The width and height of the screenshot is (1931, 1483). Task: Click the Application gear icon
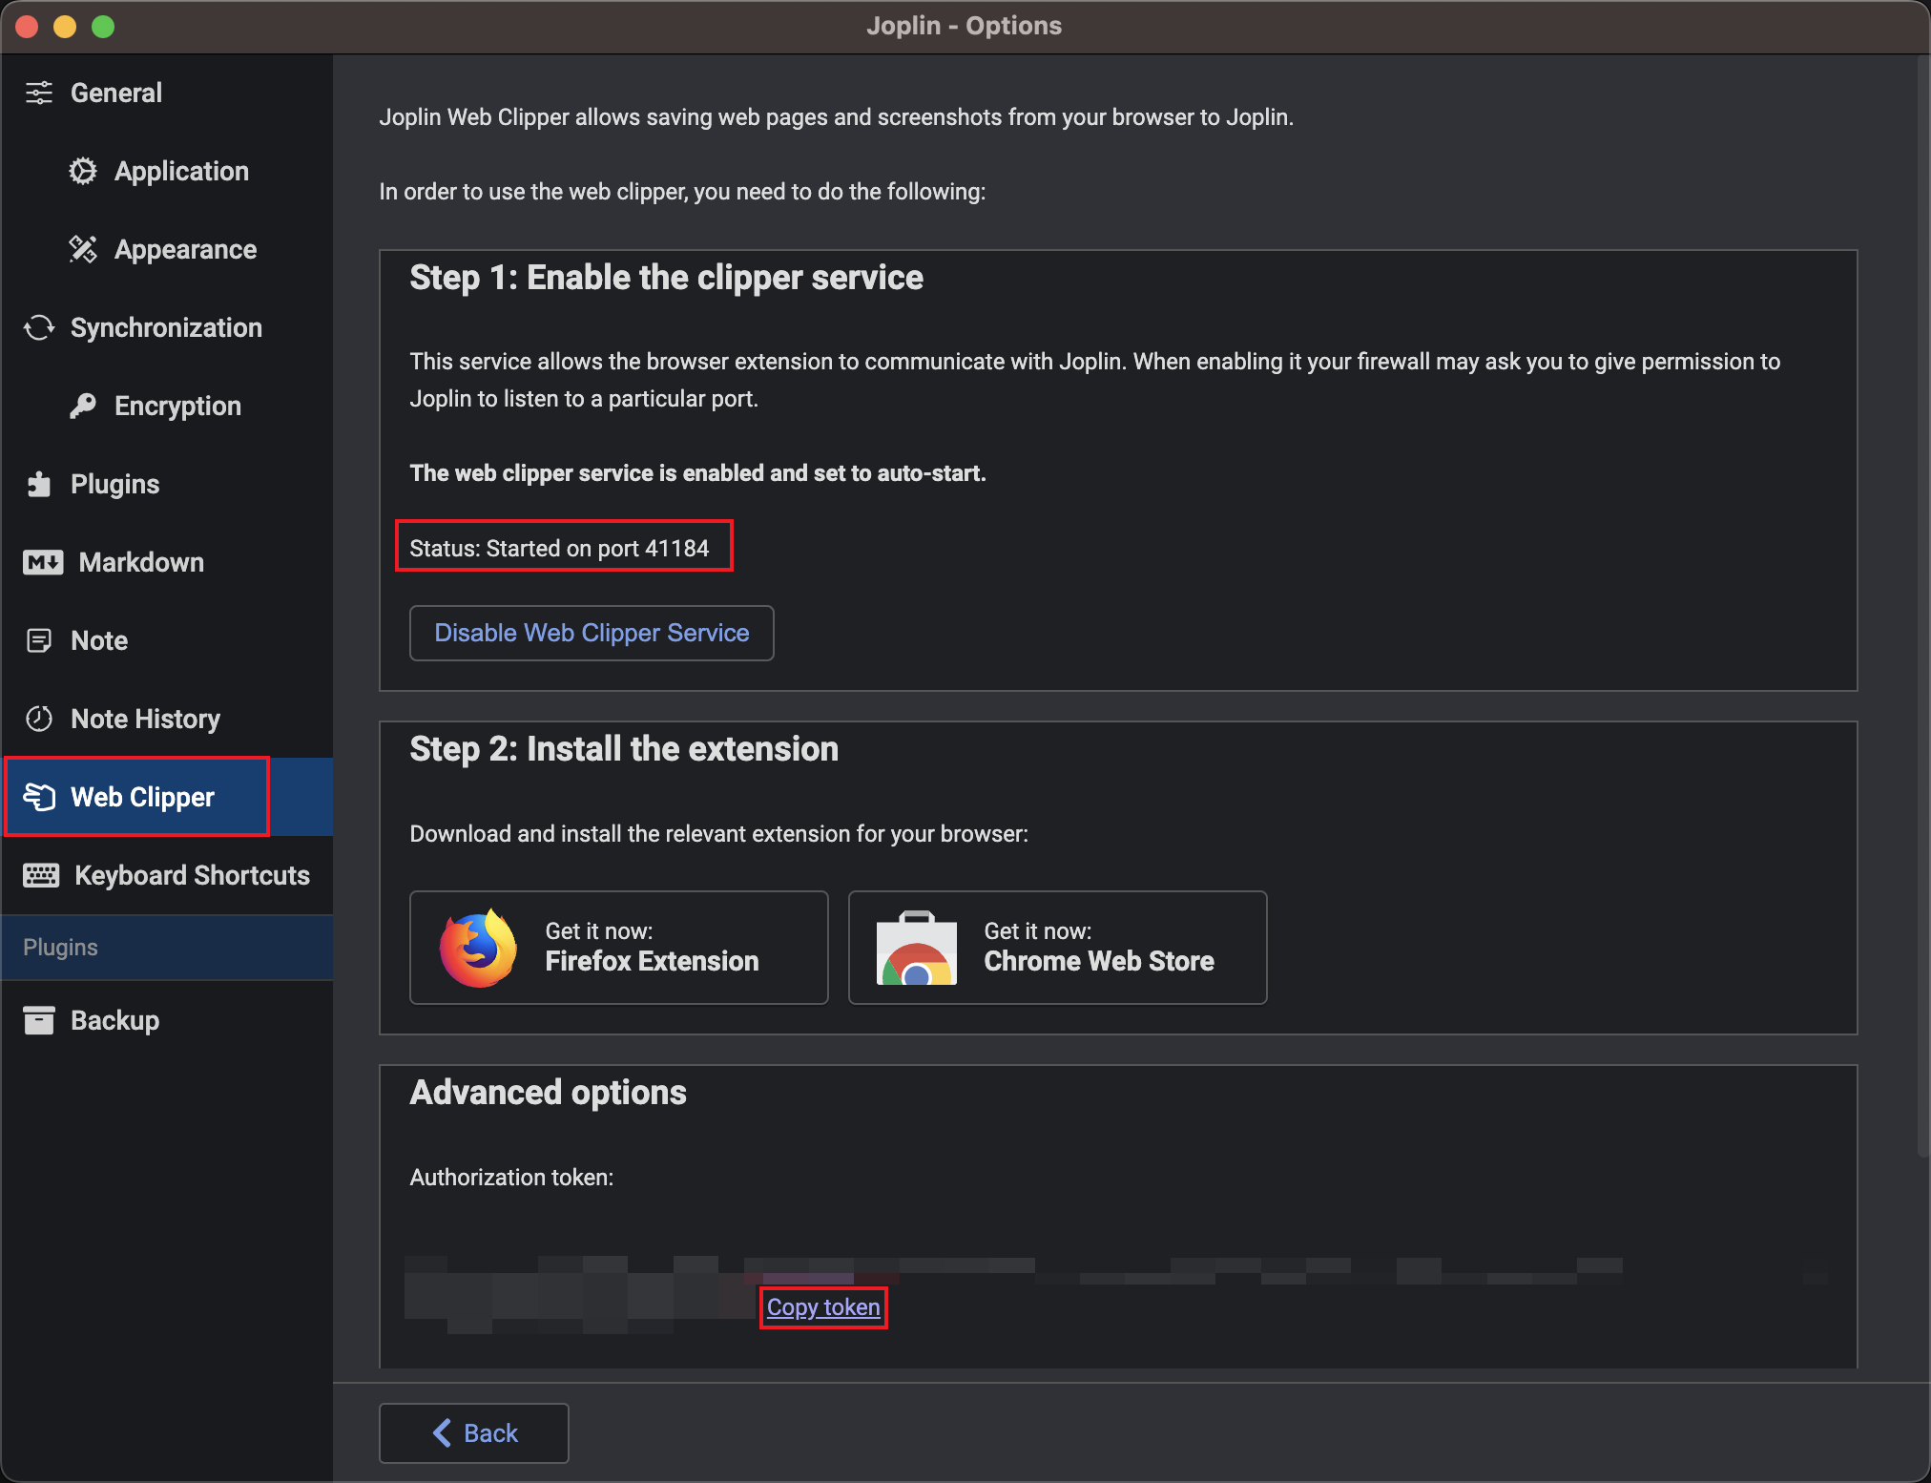tap(83, 171)
